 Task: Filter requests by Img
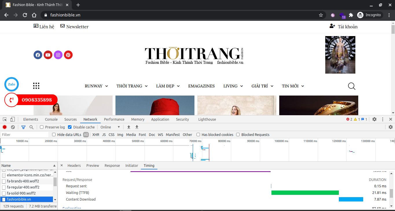click(x=120, y=135)
